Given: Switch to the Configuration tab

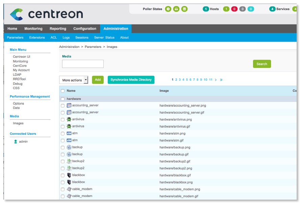Looking at the screenshot, I should (85, 29).
